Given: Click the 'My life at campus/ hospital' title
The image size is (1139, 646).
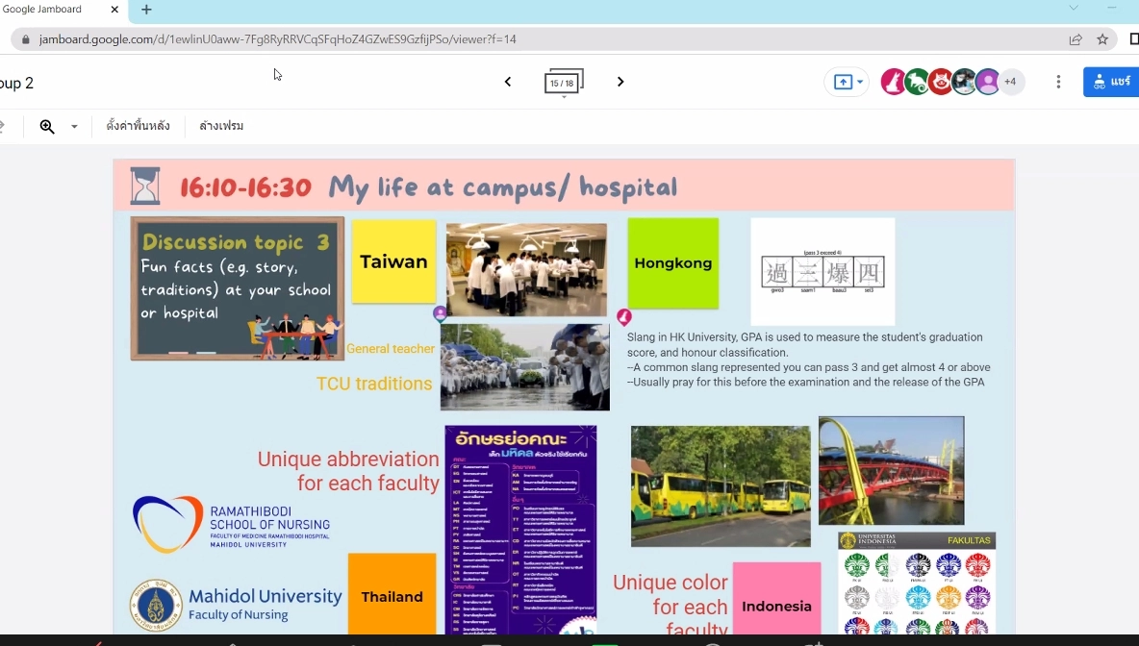Looking at the screenshot, I should click(503, 187).
